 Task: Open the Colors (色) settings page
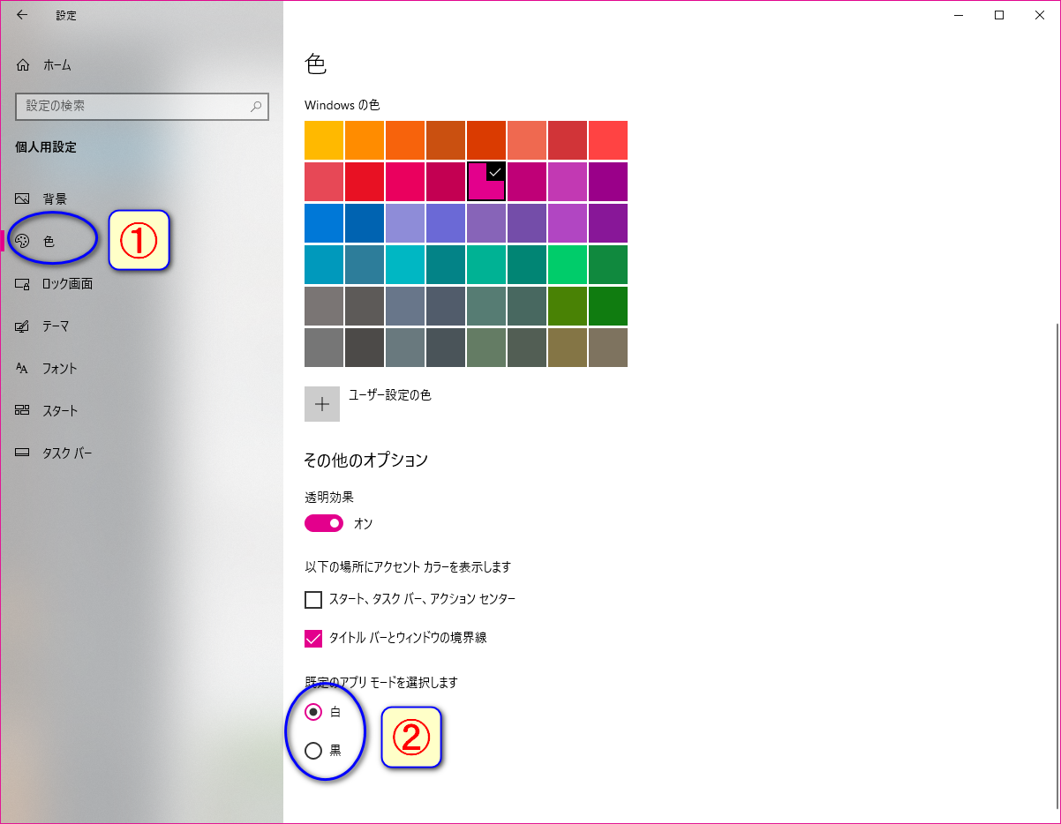[49, 242]
